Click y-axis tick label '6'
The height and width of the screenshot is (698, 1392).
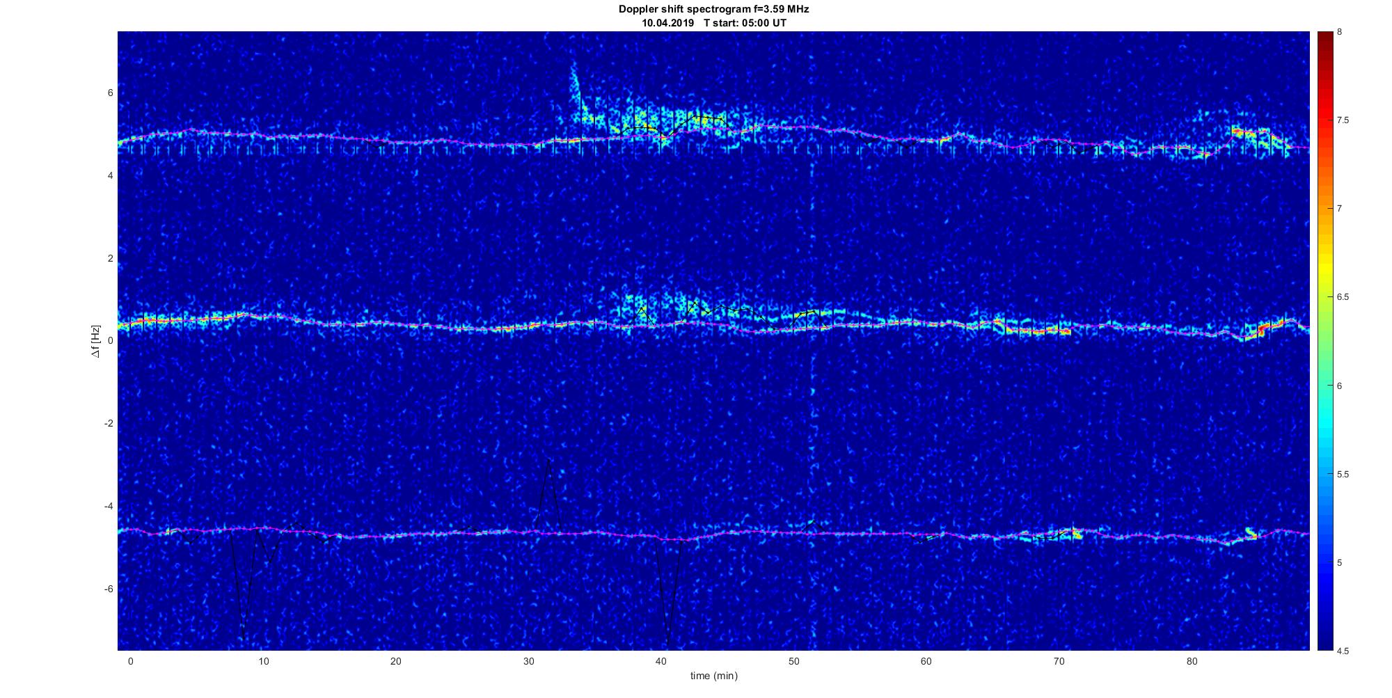click(x=111, y=93)
